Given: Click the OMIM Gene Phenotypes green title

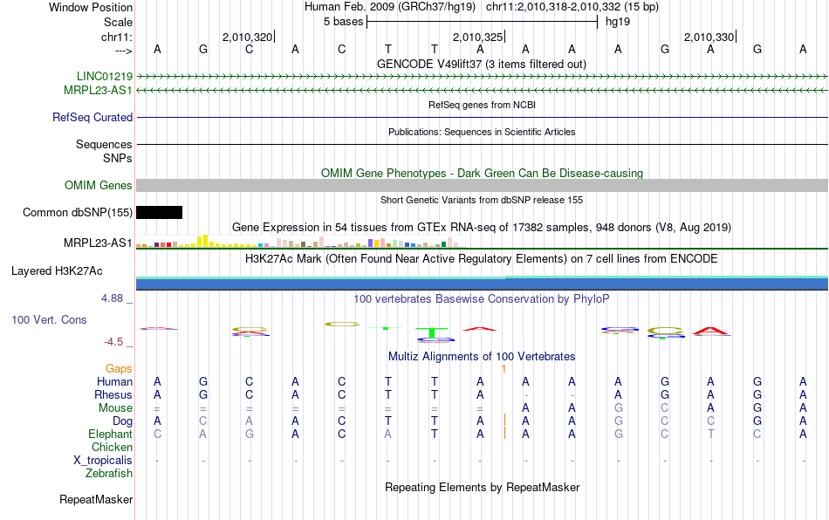Looking at the screenshot, I should point(483,173).
